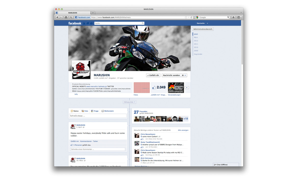
Task: Click the Google search field
Action: (213, 17)
